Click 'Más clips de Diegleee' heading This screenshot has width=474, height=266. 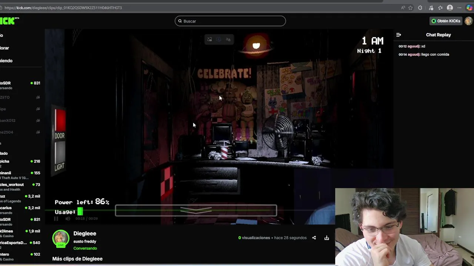pyautogui.click(x=77, y=259)
